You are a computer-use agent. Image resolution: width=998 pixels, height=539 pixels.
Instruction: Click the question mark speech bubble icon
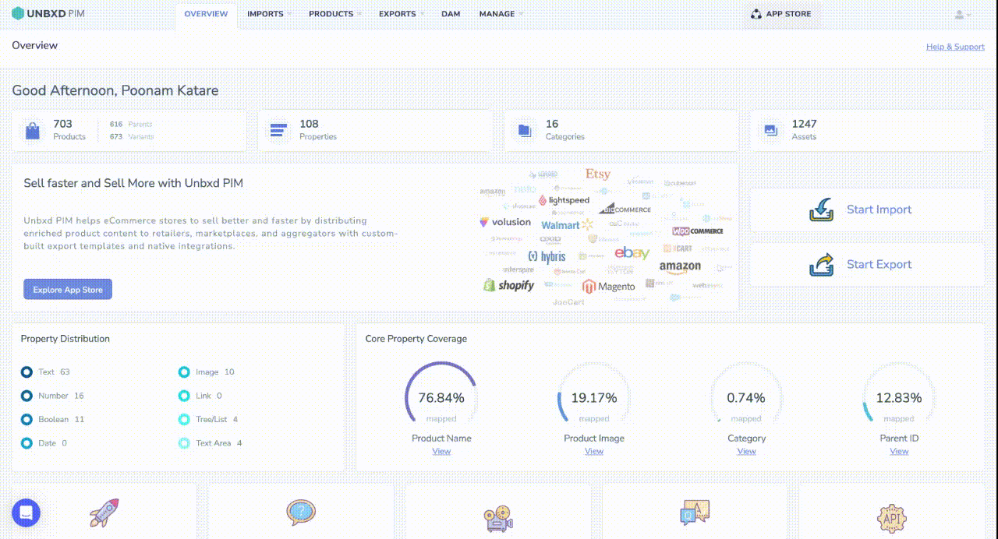(x=300, y=513)
